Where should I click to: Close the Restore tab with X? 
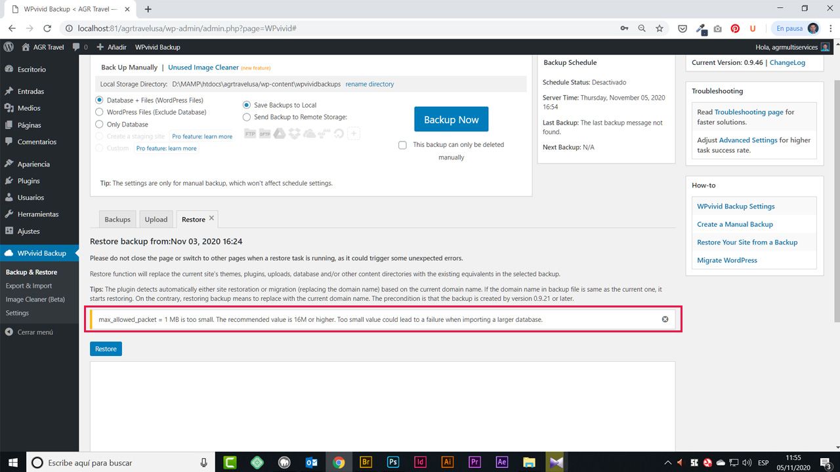pyautogui.click(x=211, y=218)
